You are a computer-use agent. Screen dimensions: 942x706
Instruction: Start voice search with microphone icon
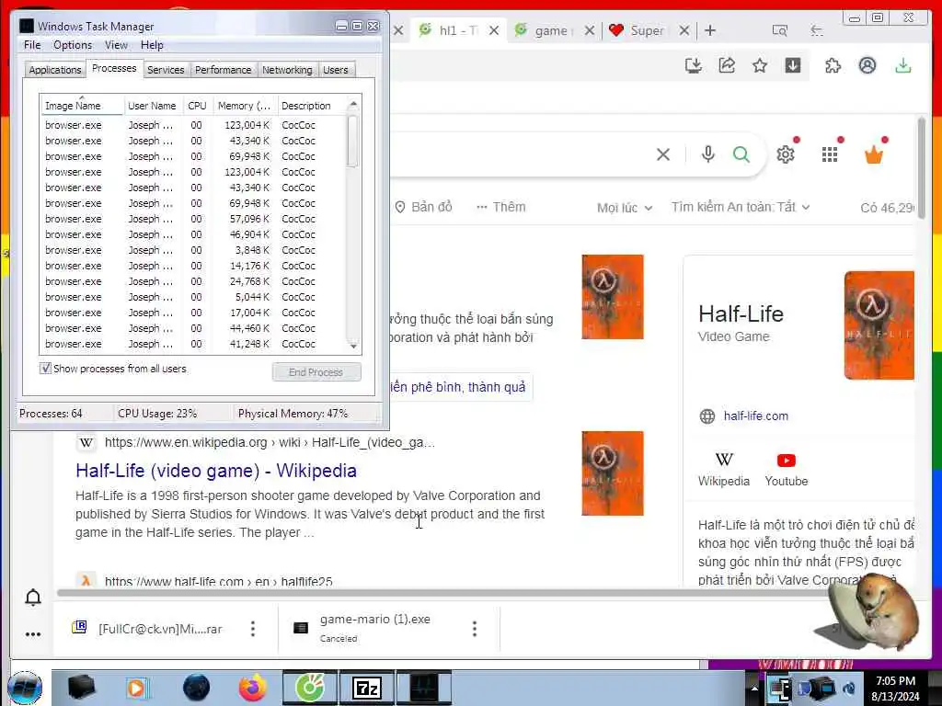[708, 154]
